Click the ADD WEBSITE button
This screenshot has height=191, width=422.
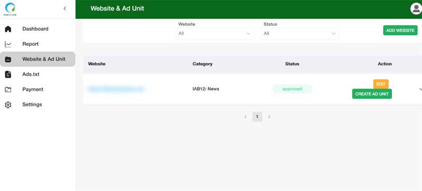click(400, 31)
